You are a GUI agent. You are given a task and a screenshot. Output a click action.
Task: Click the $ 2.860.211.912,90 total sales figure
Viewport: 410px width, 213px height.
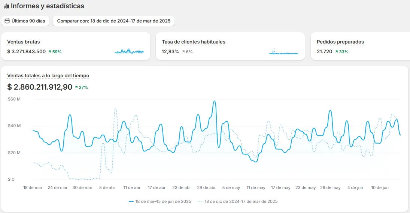pyautogui.click(x=40, y=87)
